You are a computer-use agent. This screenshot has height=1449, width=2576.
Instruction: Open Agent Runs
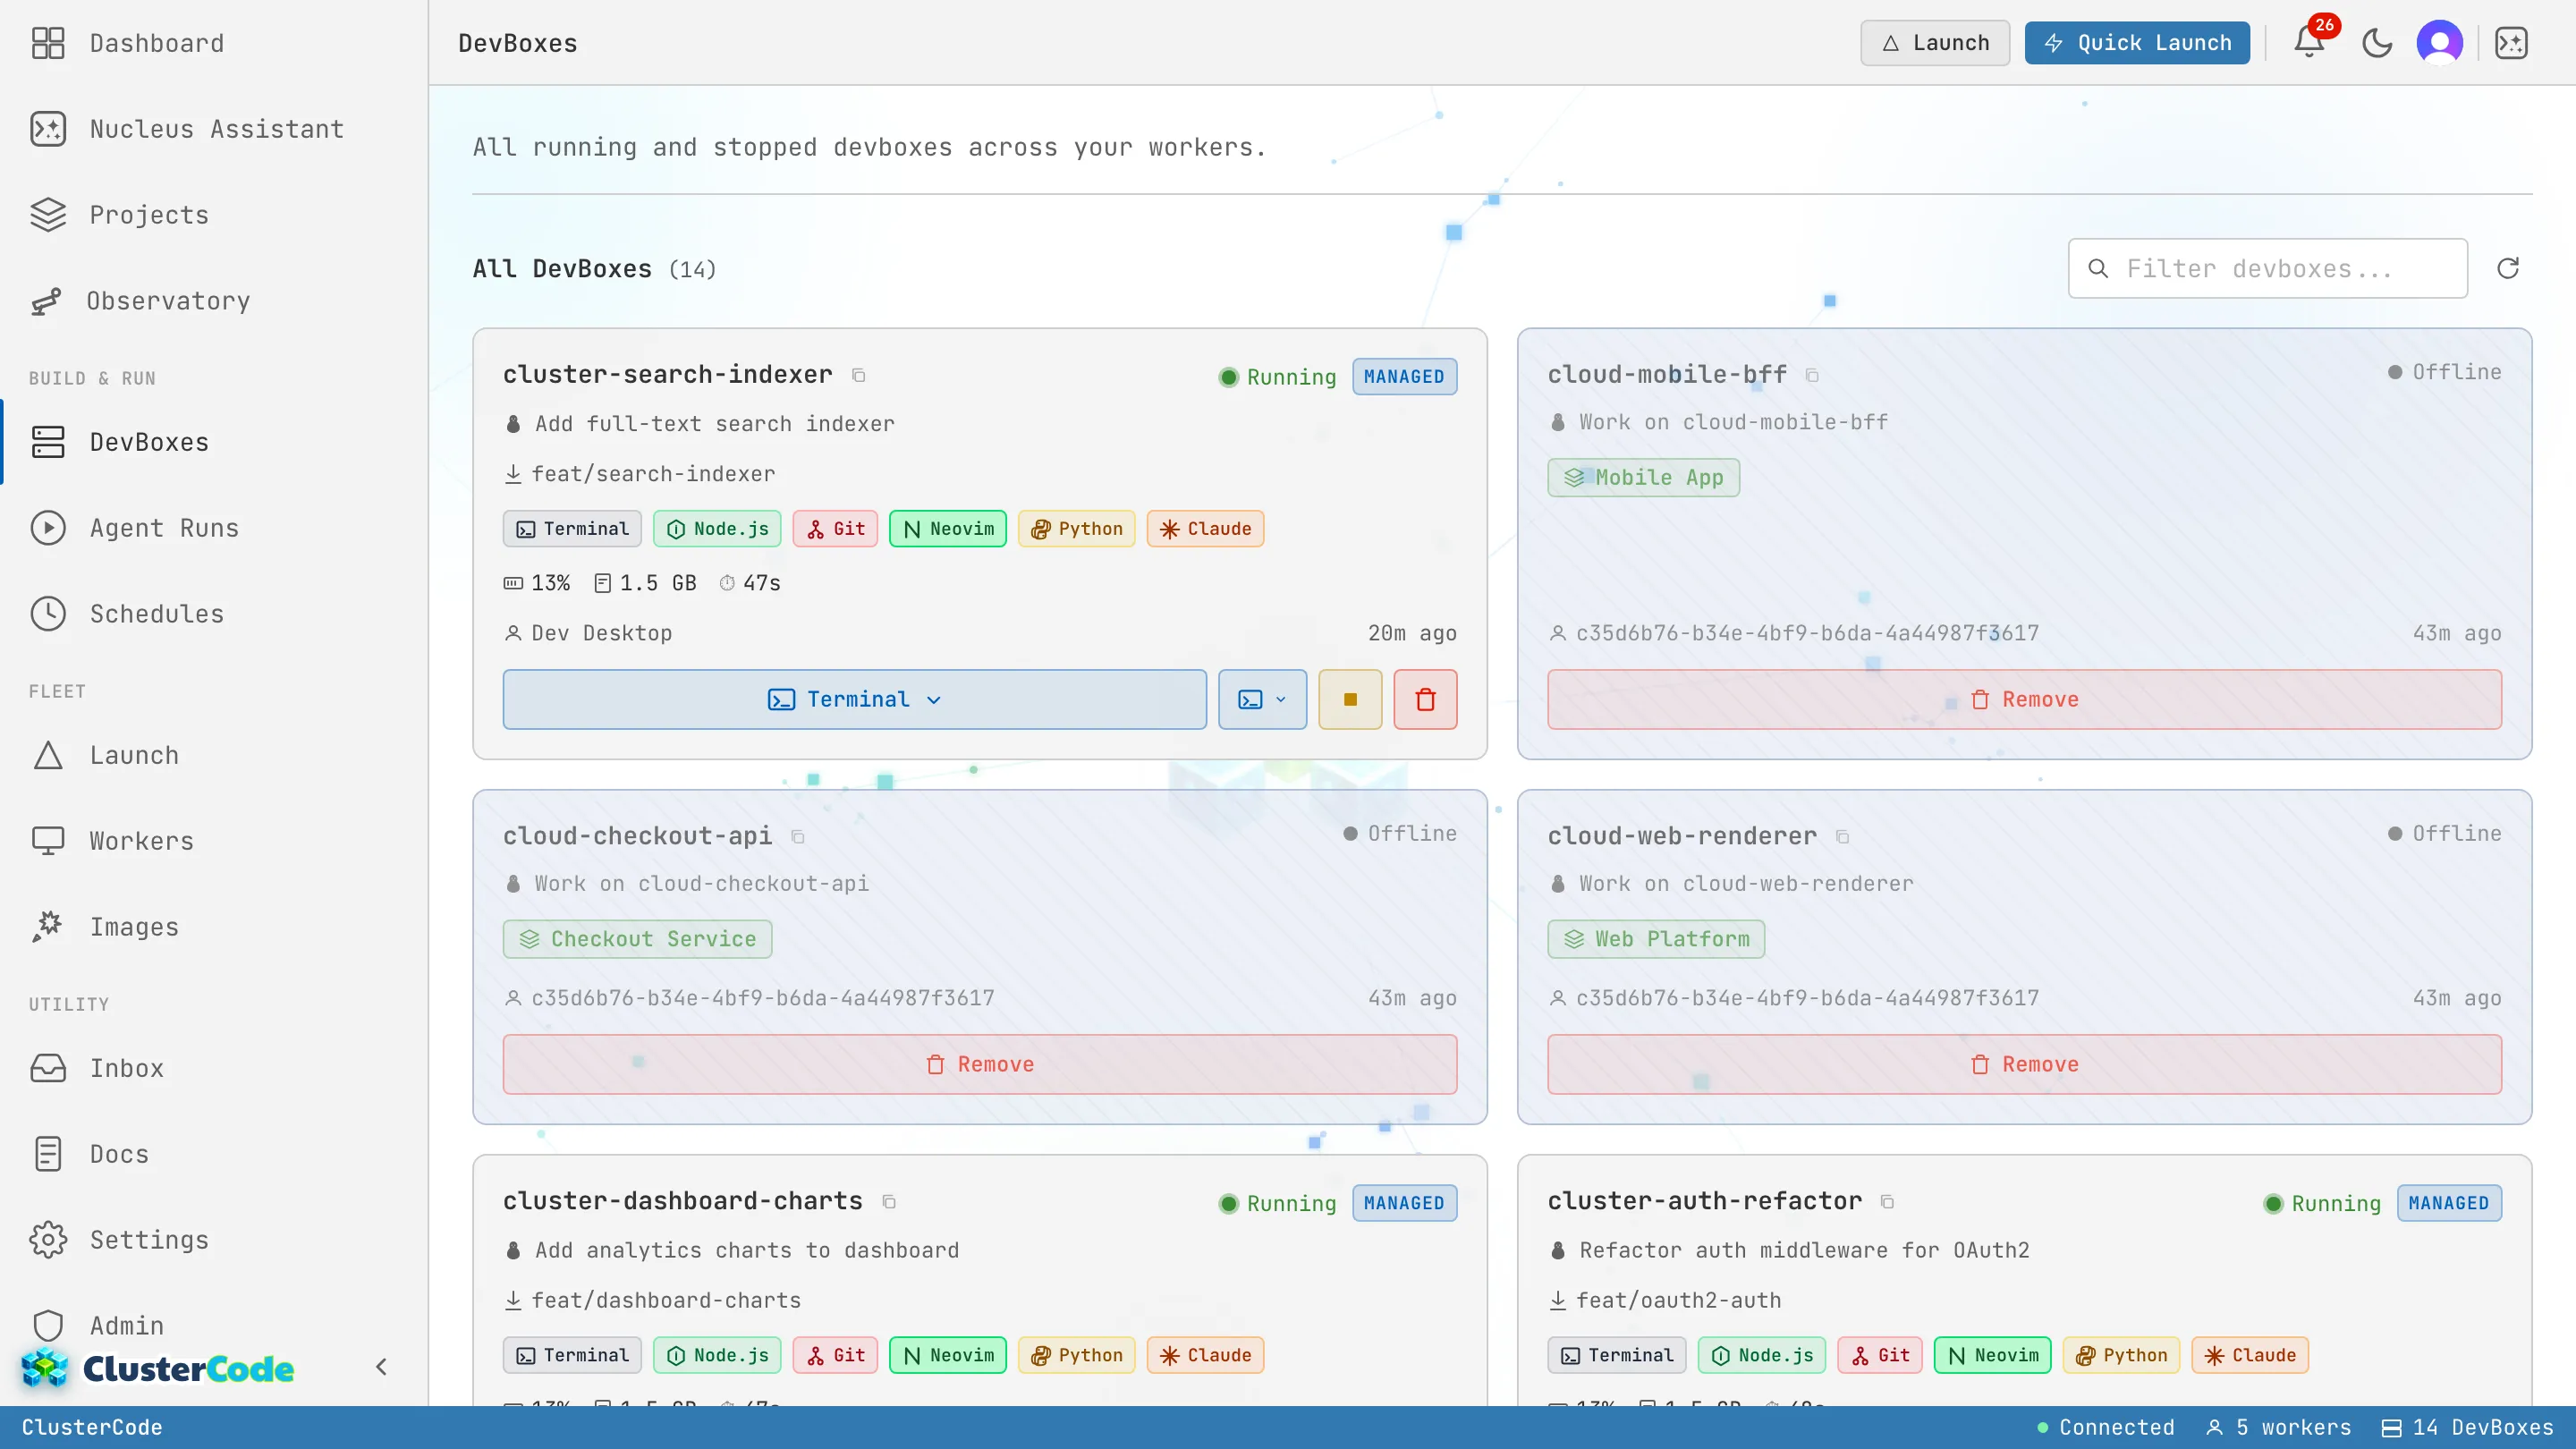(x=214, y=528)
